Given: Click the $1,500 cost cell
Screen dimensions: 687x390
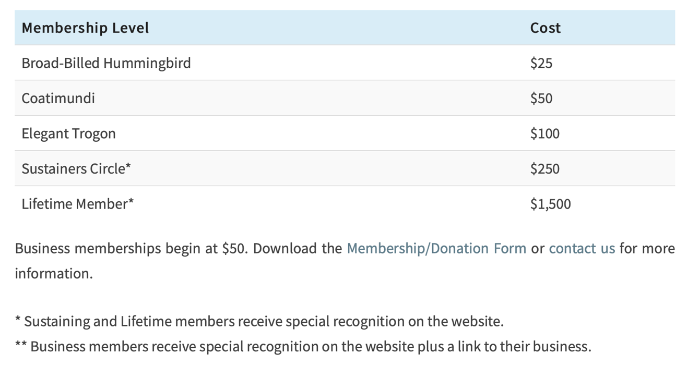Looking at the screenshot, I should (550, 204).
